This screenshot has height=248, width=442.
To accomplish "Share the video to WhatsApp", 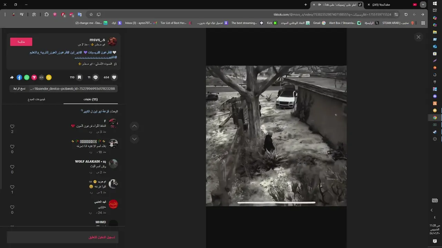I will [27, 77].
